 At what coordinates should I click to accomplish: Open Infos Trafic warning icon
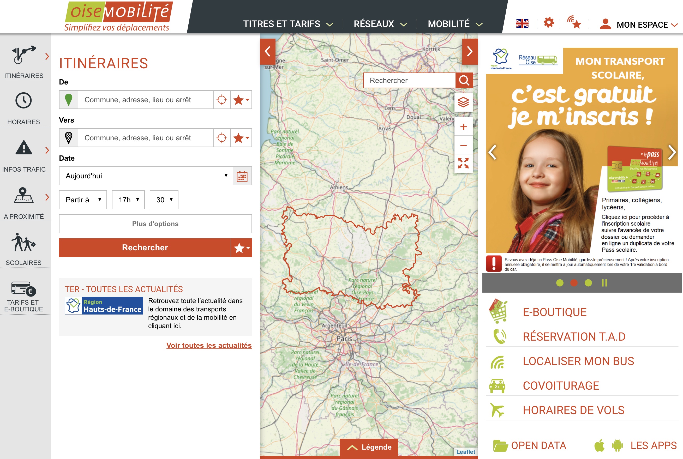coord(23,148)
